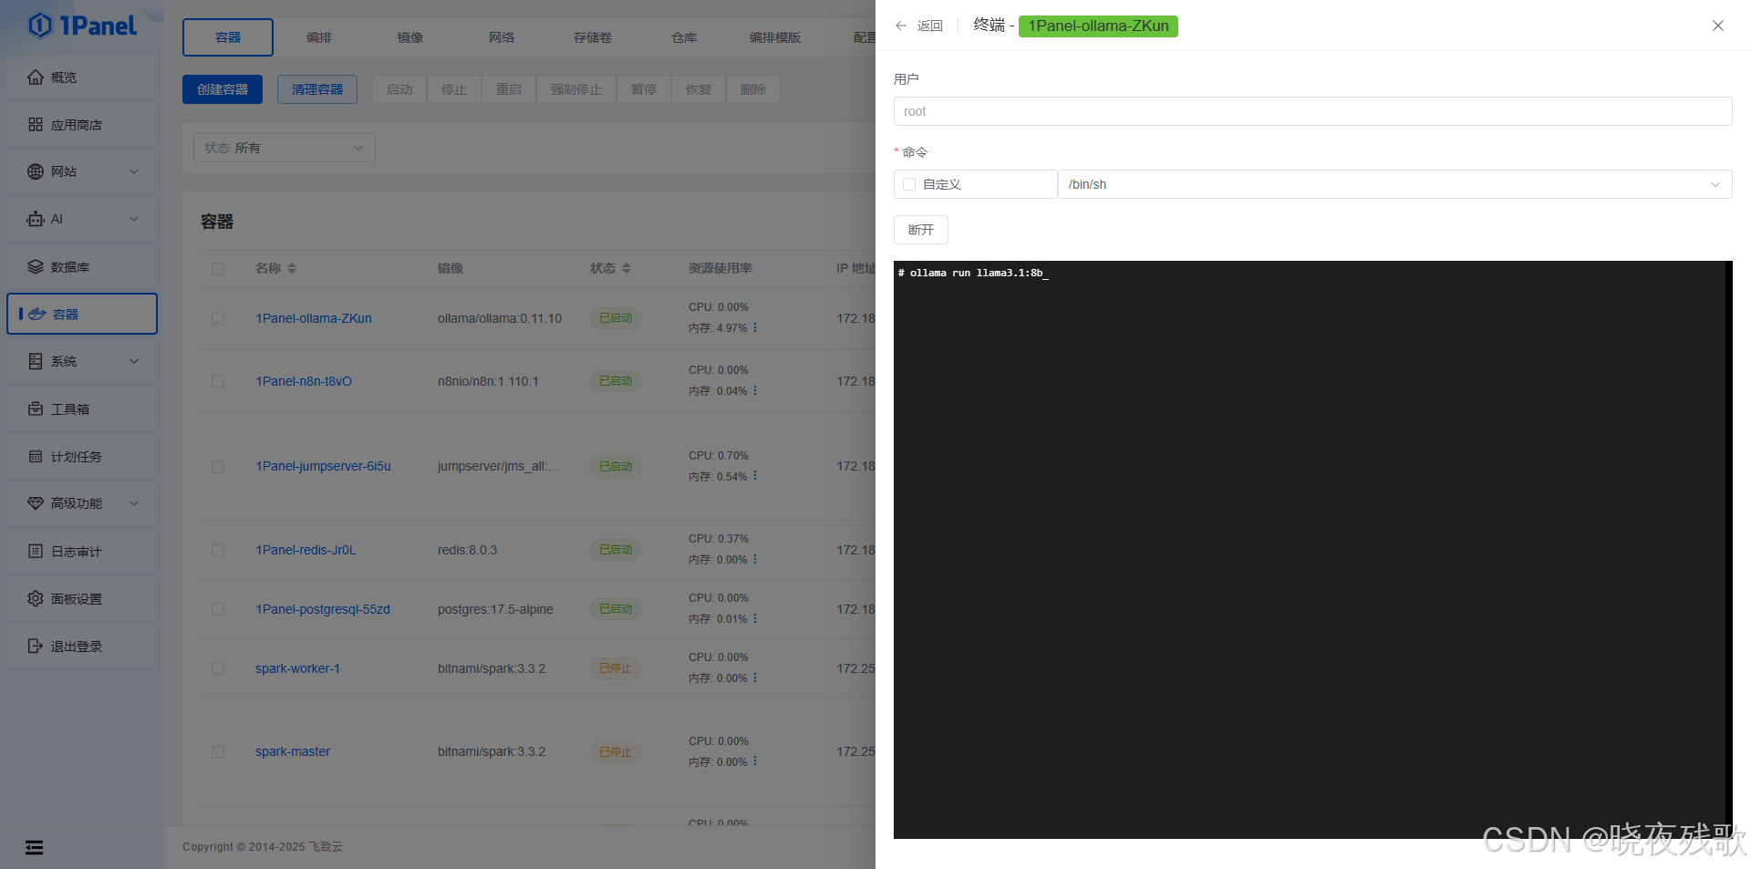Screen dimensions: 1751x869
Task: Click the 强制停止 toolbar button
Action: [x=576, y=89]
